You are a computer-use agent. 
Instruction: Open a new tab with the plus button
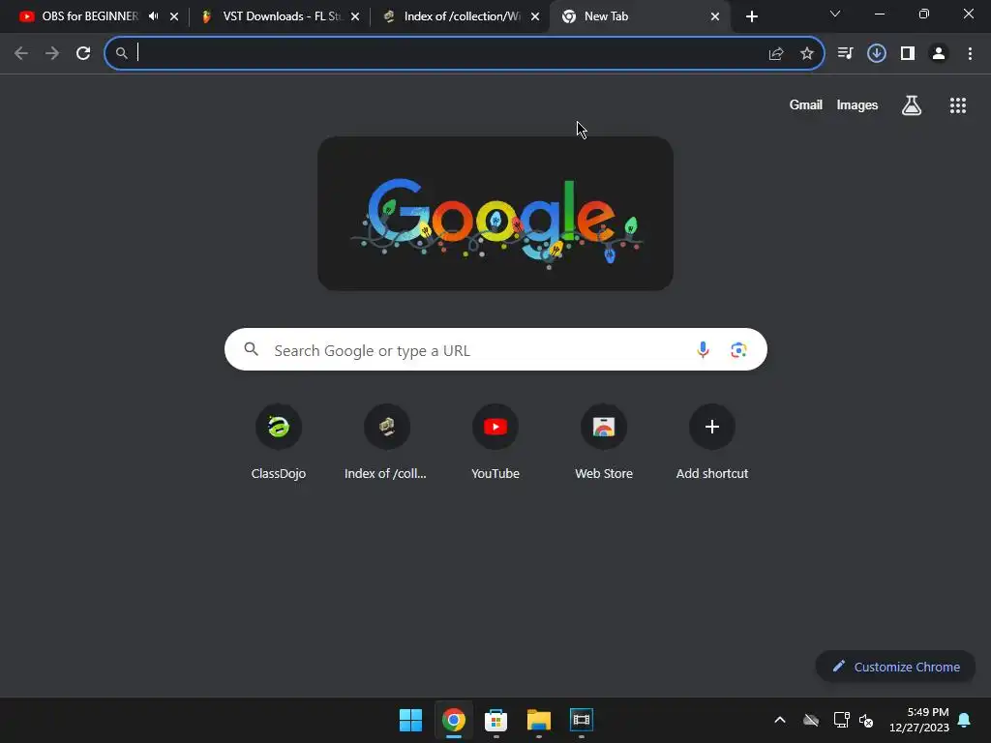[x=751, y=16]
